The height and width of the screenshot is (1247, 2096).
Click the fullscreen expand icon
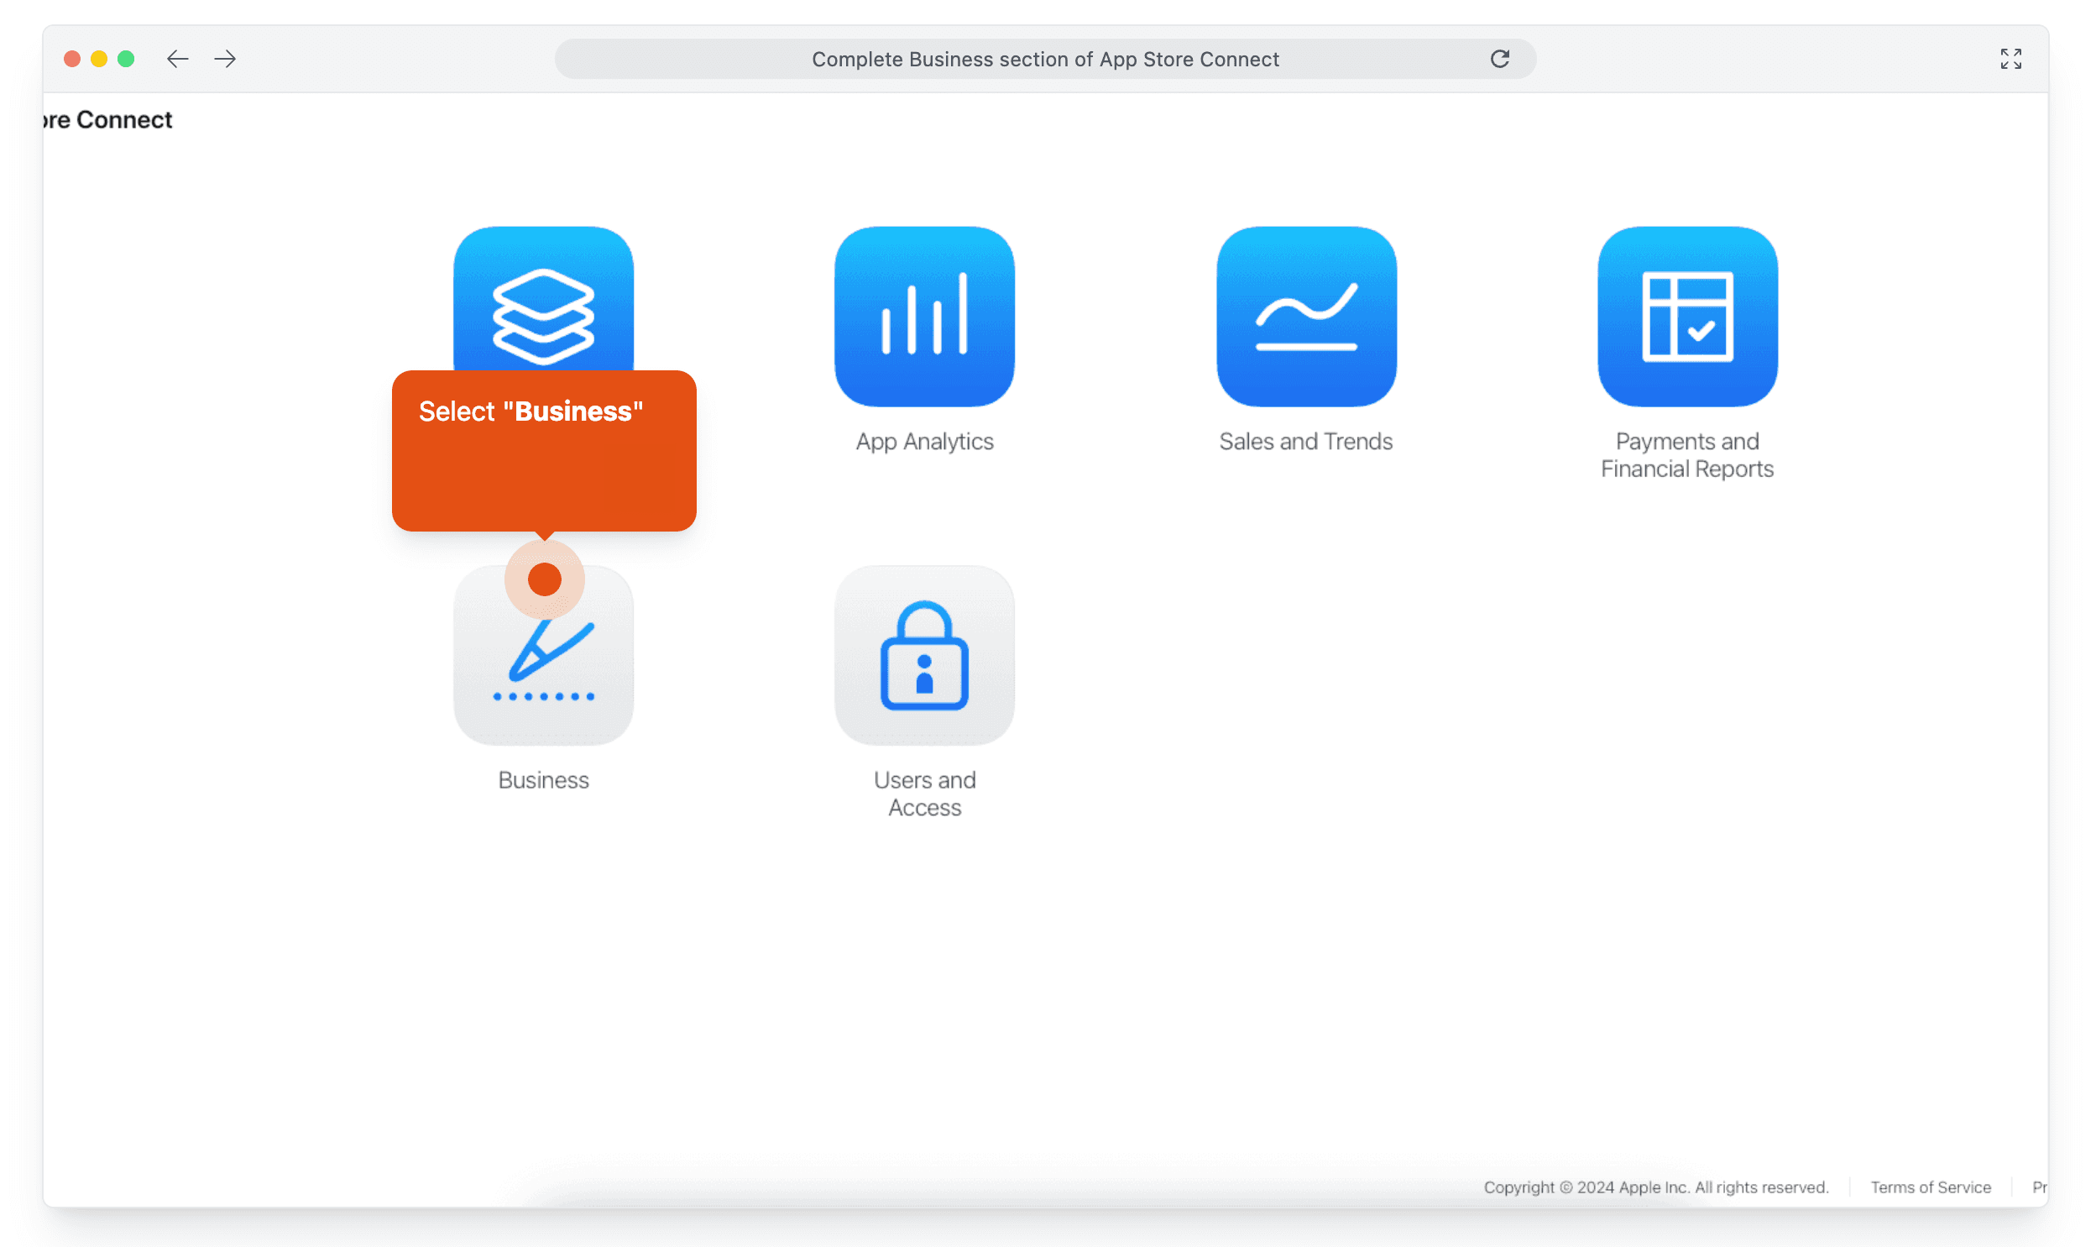[x=2011, y=59]
